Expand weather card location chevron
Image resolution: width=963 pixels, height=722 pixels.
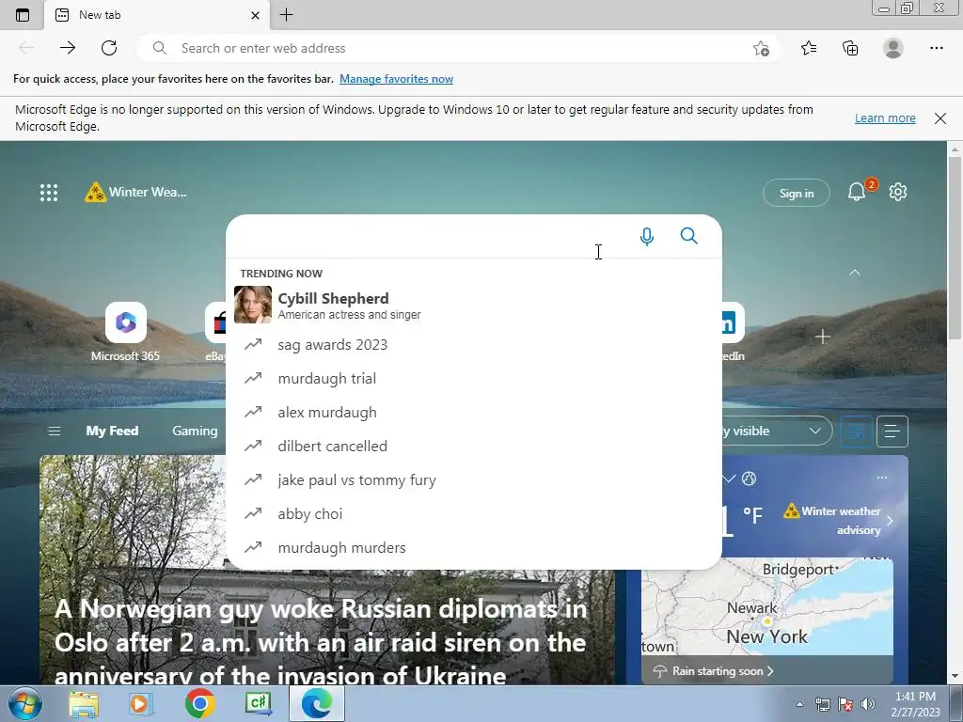(x=729, y=479)
